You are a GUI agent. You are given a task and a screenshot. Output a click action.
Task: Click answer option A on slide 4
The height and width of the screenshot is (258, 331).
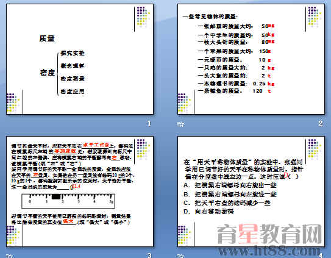(x=230, y=185)
